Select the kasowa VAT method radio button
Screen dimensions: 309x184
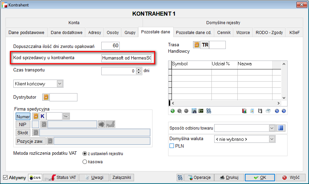85,162
